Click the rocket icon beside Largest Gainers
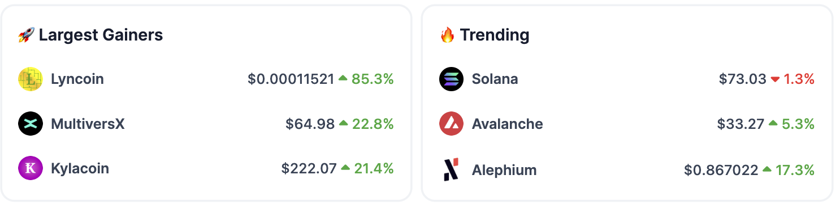Image resolution: width=840 pixels, height=206 pixels. pyautogui.click(x=26, y=35)
